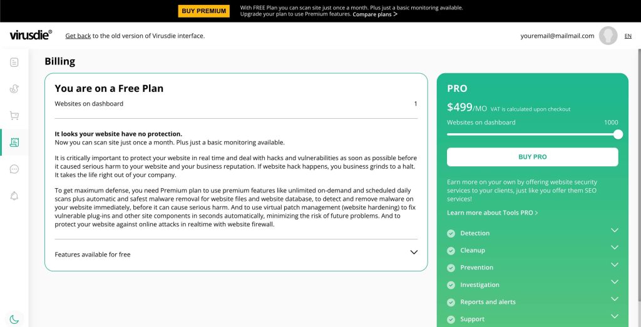Click the rubber duck sidebar icon

click(x=14, y=89)
